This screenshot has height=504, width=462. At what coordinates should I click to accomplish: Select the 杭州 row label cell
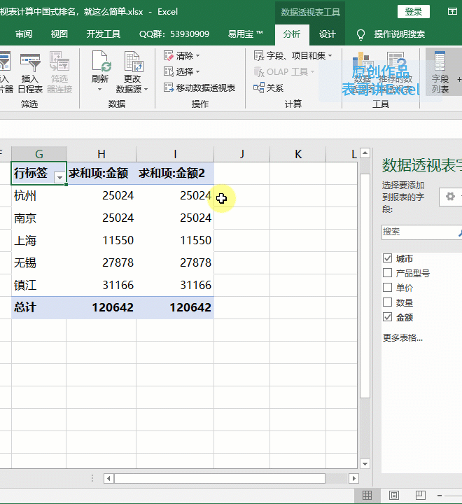tap(39, 195)
